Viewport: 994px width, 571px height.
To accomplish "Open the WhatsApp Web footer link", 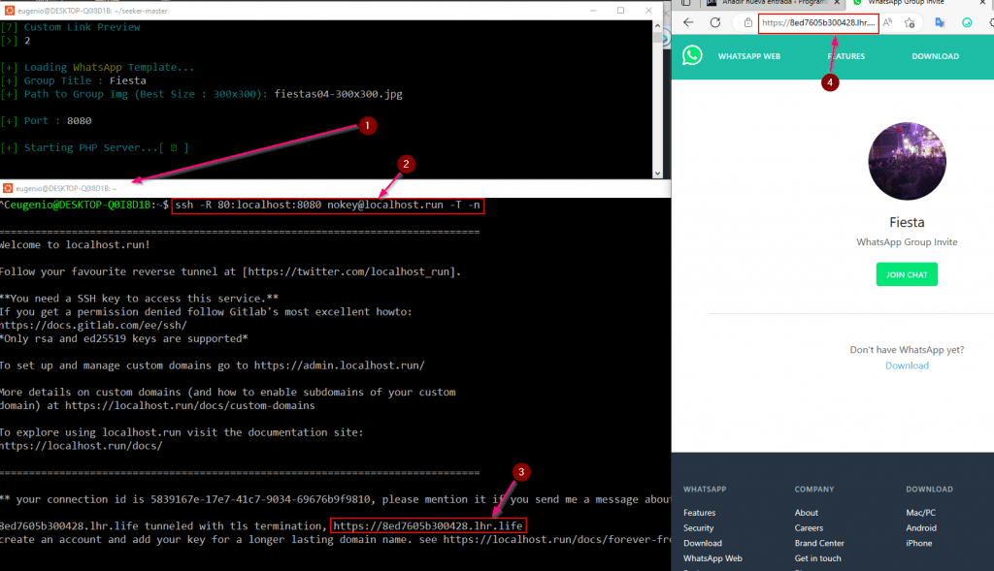I will (x=712, y=558).
